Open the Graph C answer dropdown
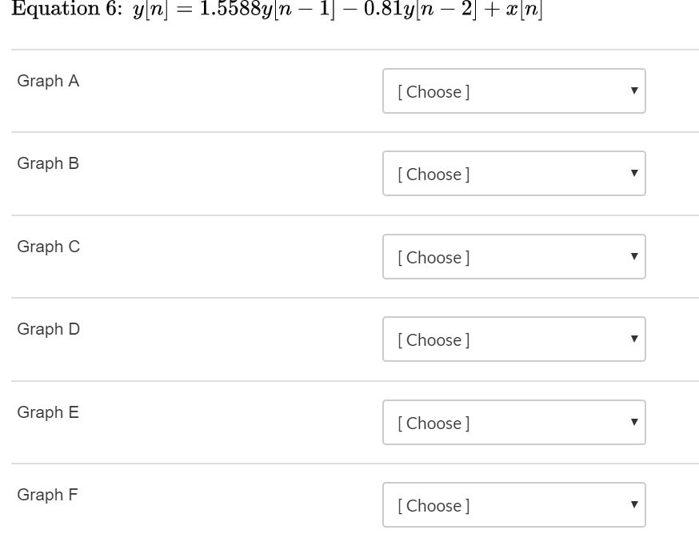 pyautogui.click(x=514, y=256)
